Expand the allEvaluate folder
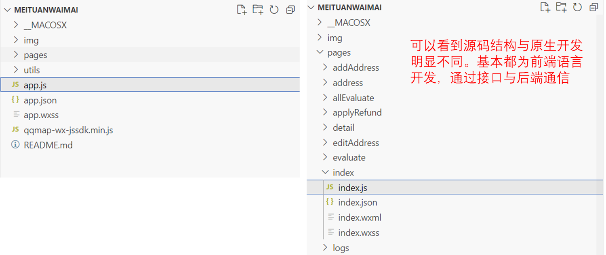This screenshot has width=606, height=255. click(x=325, y=97)
